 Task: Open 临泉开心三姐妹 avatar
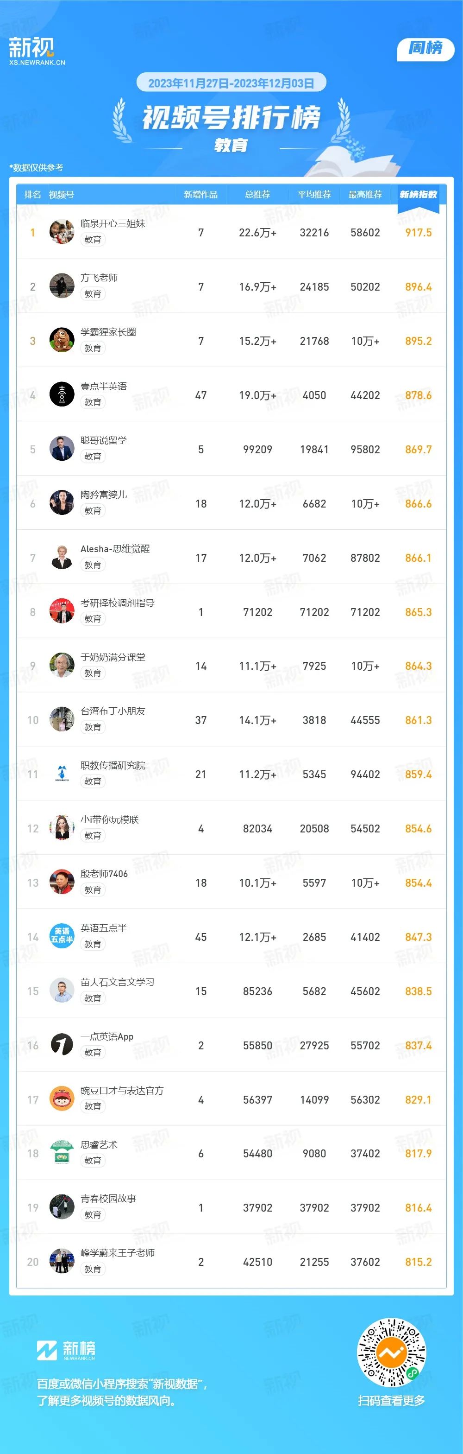[x=62, y=232]
